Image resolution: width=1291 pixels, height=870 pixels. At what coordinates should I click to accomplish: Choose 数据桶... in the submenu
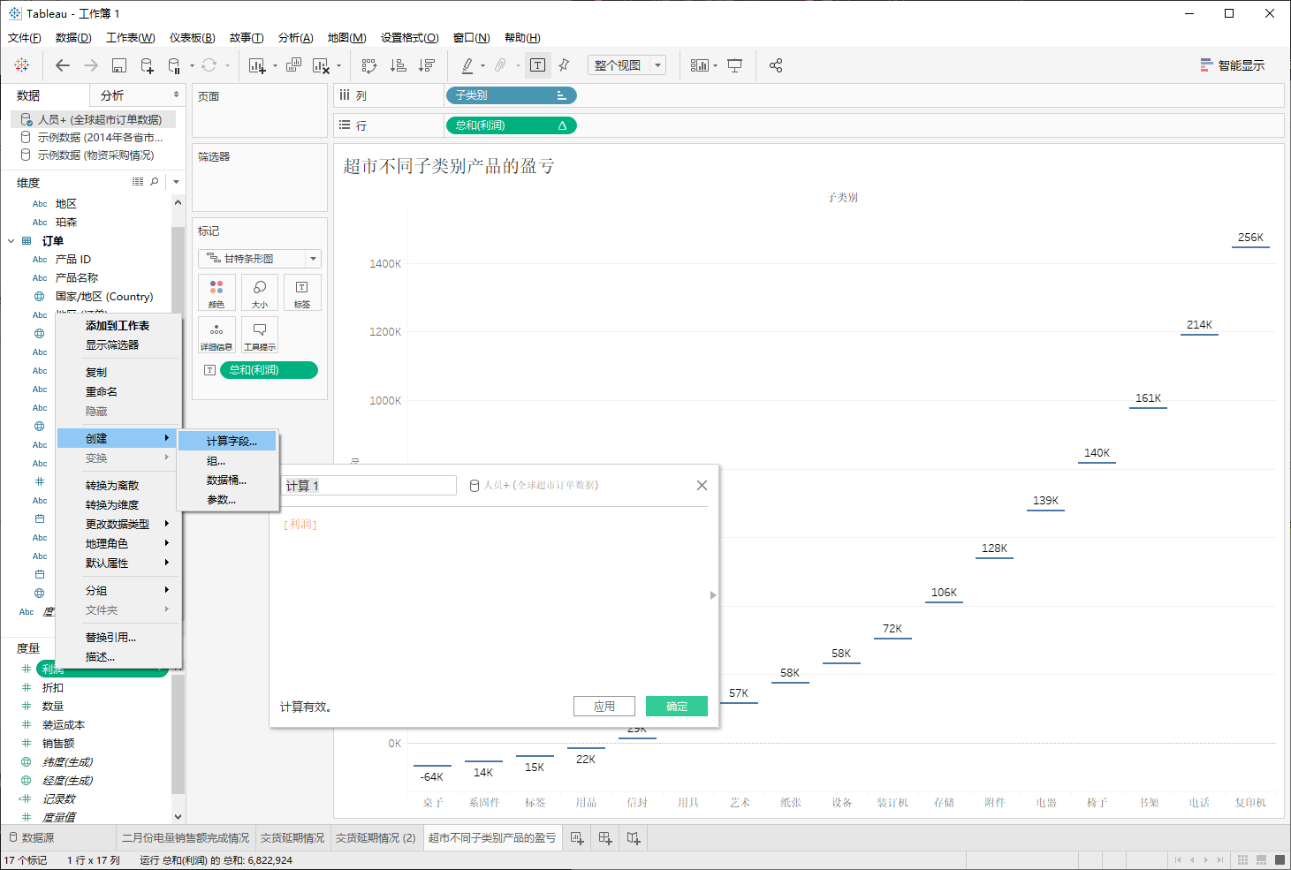click(226, 480)
